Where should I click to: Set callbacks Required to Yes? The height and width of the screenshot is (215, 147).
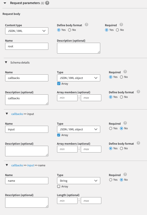pos(111,77)
